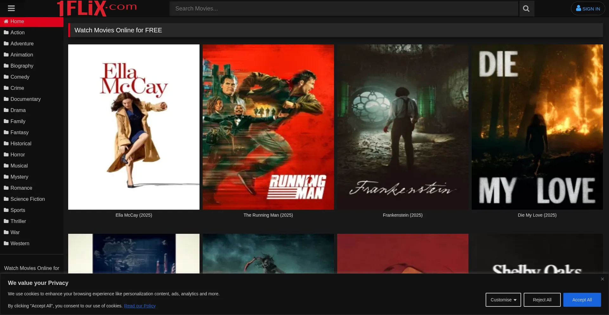The image size is (609, 315).
Task: Click the folder icon beside Family
Action: tap(6, 121)
